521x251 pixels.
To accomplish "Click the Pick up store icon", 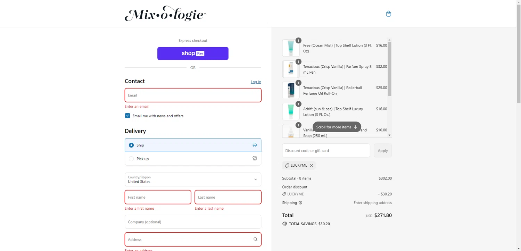I will click(x=255, y=158).
